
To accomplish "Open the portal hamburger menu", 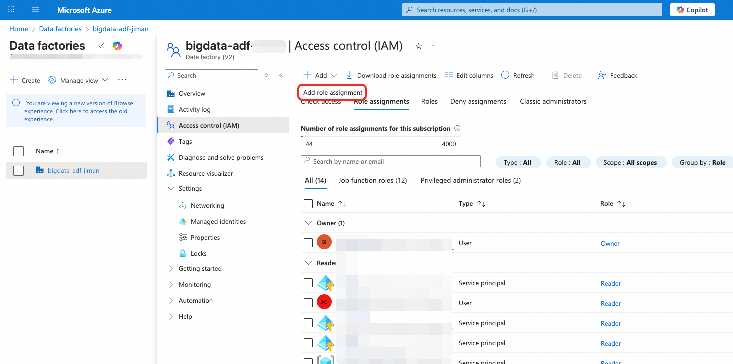I will [35, 10].
